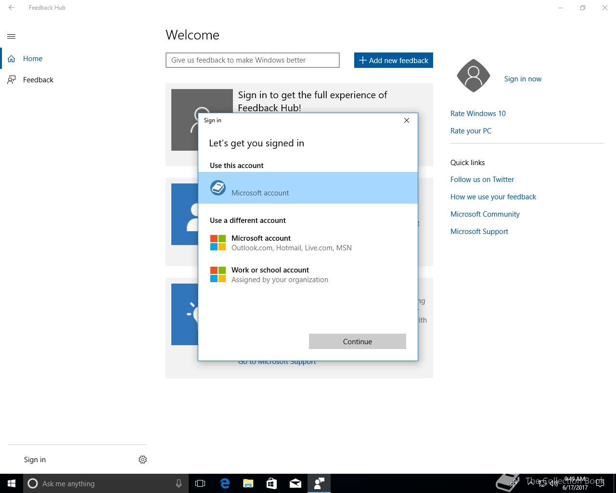Open Rate your PC link

(x=471, y=131)
